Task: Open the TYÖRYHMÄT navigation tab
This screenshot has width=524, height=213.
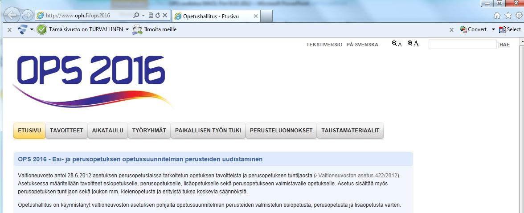Action: click(149, 131)
